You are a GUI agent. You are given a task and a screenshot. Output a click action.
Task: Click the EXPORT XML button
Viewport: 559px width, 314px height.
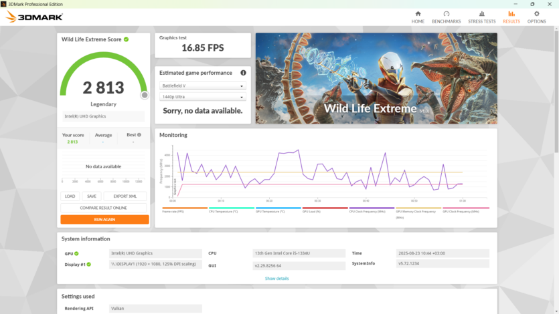[125, 196]
